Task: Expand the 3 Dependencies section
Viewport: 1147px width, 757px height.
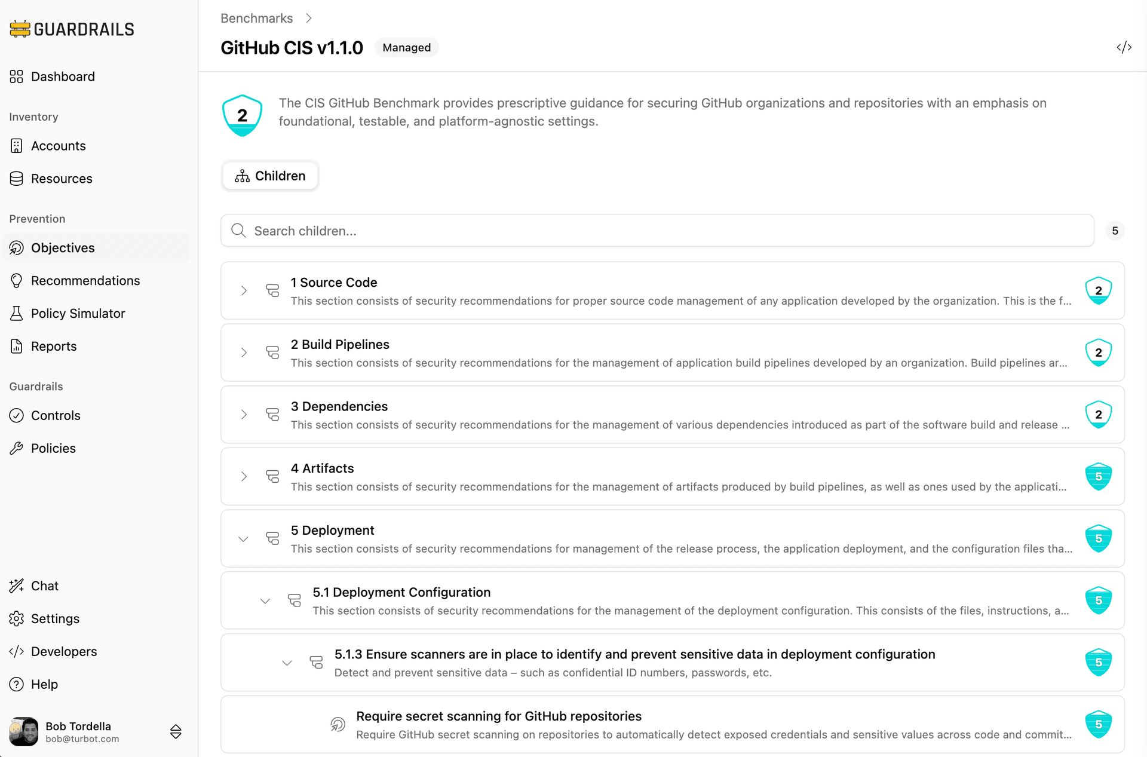Action: (244, 415)
